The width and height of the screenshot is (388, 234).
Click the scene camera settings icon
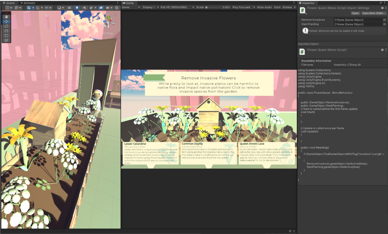pyautogui.click(x=108, y=8)
